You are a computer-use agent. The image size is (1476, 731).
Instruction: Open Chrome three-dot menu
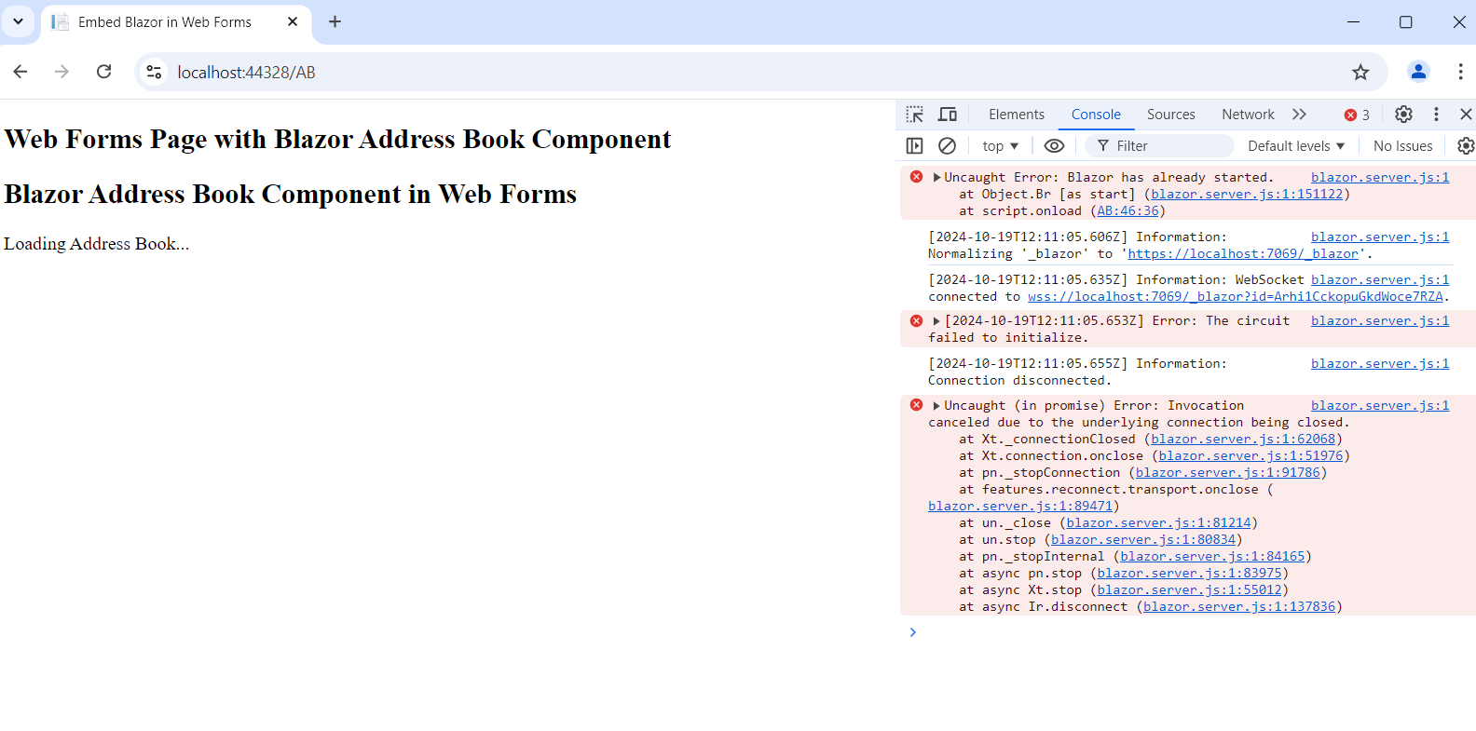[1460, 72]
